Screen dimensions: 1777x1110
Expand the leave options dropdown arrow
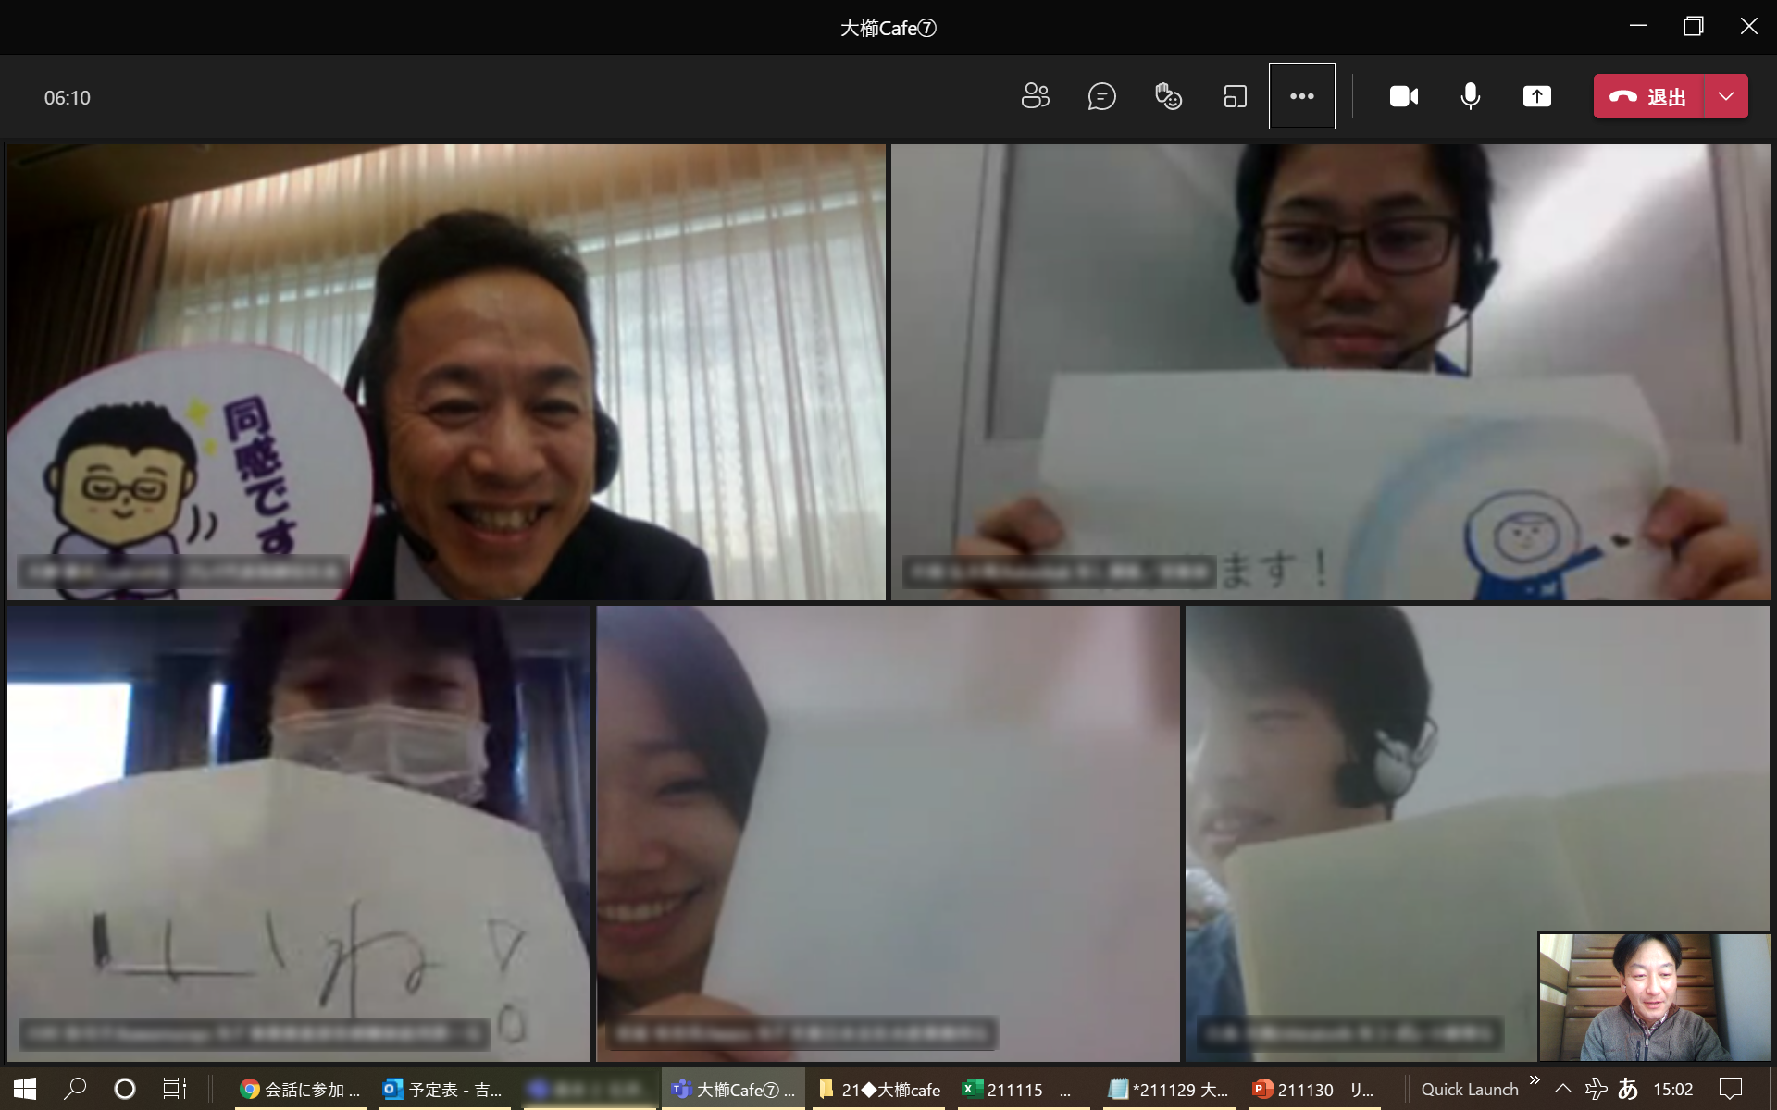click(x=1726, y=96)
